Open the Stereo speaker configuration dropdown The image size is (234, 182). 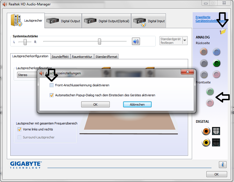click(x=28, y=75)
